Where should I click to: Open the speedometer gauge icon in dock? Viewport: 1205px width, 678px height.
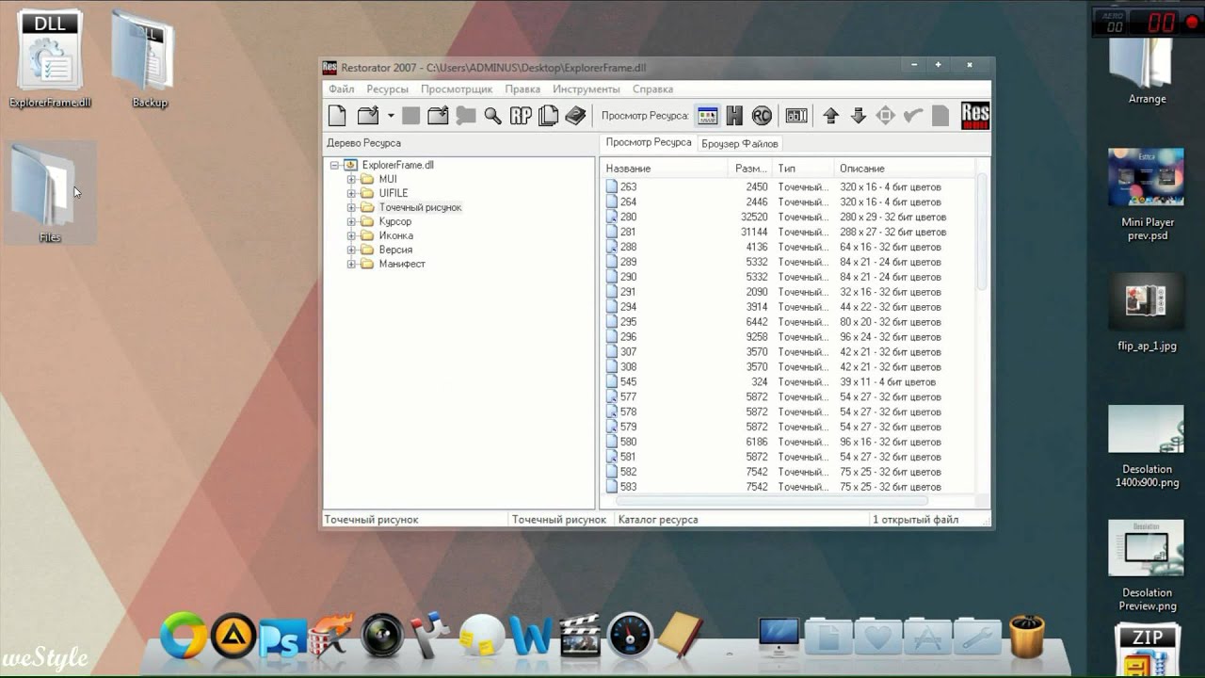tap(630, 636)
